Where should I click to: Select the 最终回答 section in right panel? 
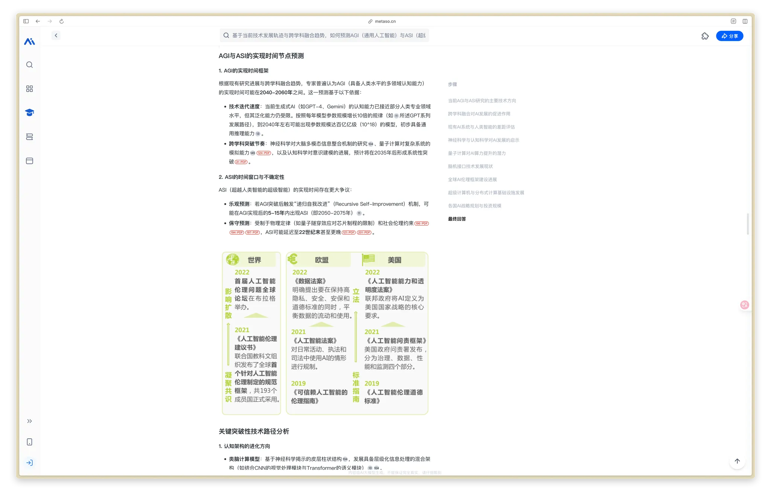[x=457, y=219]
